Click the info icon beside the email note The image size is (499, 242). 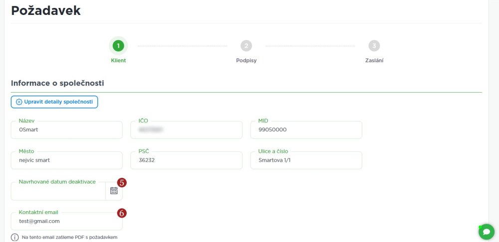coord(15,238)
